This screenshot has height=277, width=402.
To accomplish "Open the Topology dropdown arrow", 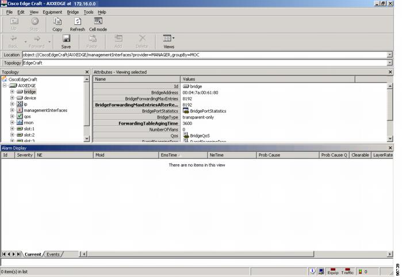I will tap(390, 63).
